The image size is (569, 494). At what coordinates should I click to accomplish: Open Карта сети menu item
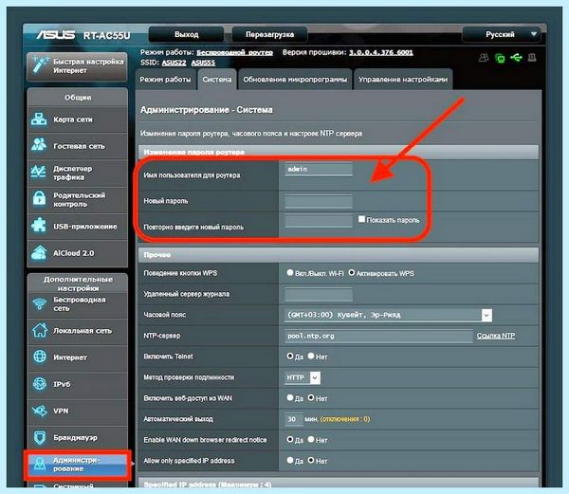click(x=78, y=119)
